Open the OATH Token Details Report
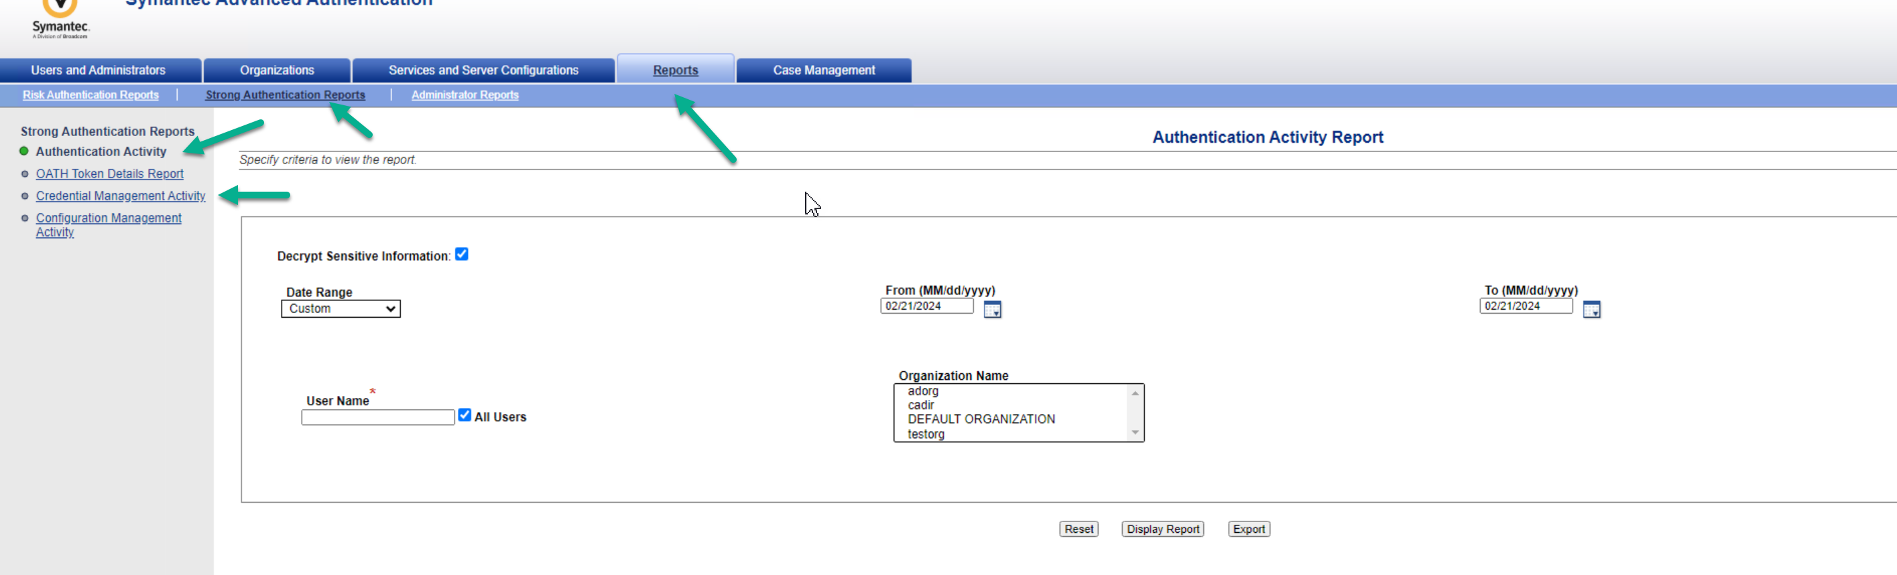Viewport: 1897px width, 575px height. tap(110, 174)
